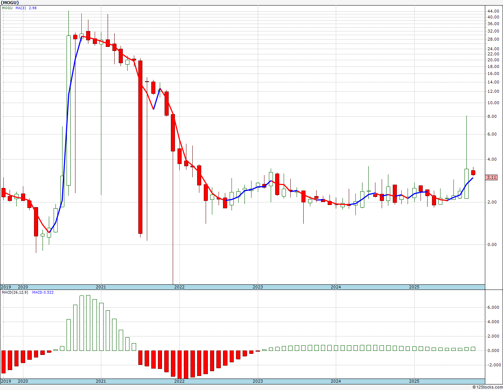503x390 pixels.
Task: Select 2025 on the MACD panel time axis
Action: point(414,381)
